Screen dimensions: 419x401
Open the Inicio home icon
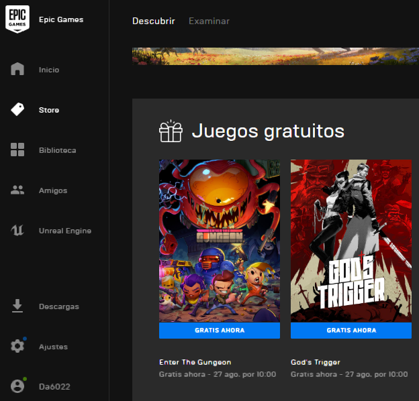tap(17, 69)
